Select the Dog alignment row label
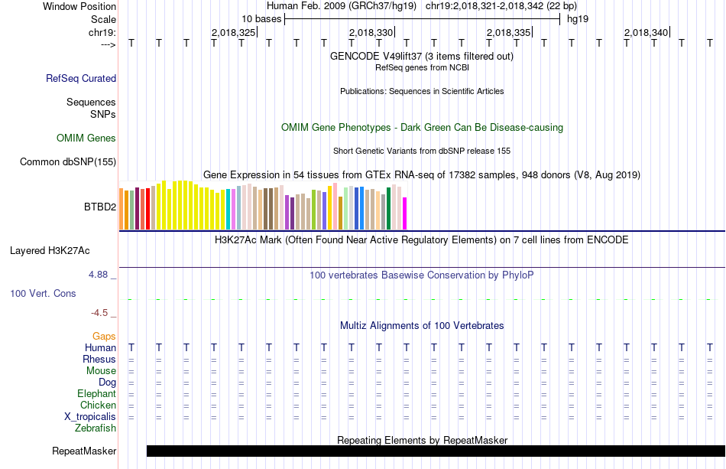The width and height of the screenshot is (726, 469). pos(108,383)
